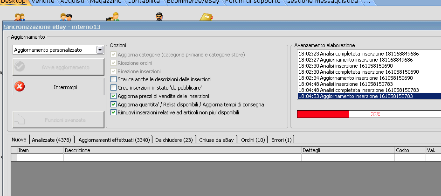Image resolution: width=441 pixels, height=196 pixels.
Task: Click the Item column header
Action: (x=41, y=150)
